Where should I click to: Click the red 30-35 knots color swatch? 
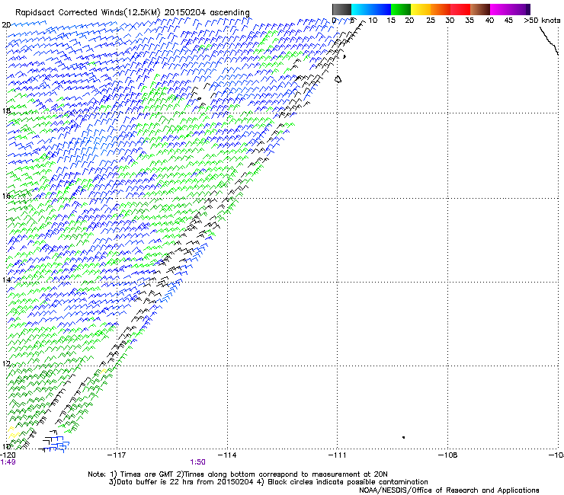pos(460,9)
